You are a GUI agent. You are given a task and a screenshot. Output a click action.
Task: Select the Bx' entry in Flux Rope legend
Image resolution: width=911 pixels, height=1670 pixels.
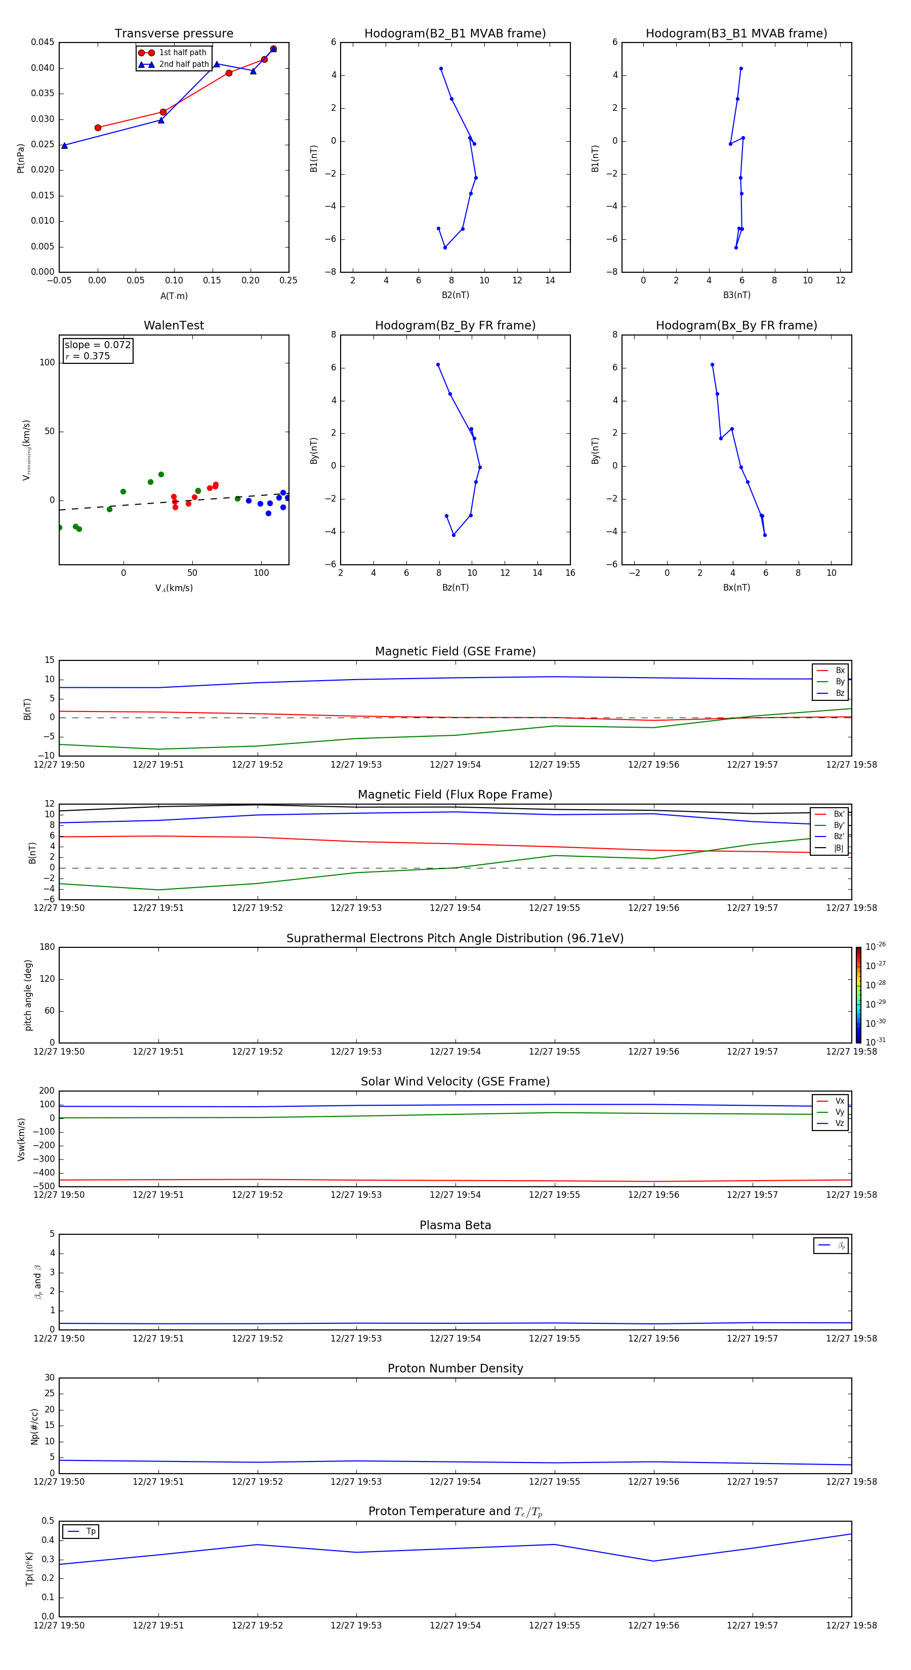(x=830, y=814)
